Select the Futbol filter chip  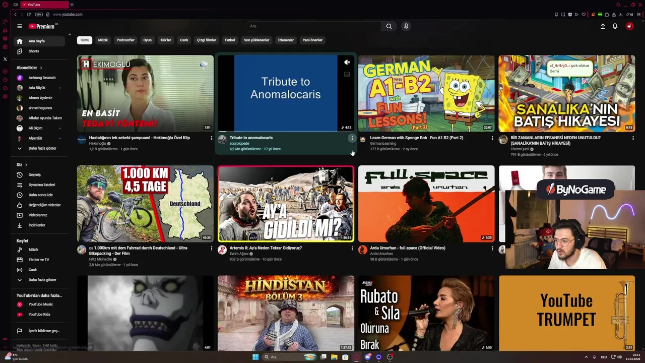point(230,40)
